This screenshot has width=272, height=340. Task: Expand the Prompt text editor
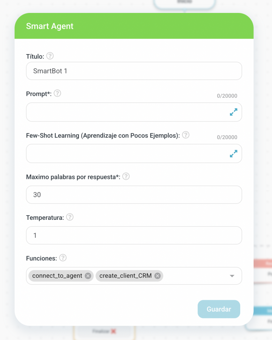(234, 112)
